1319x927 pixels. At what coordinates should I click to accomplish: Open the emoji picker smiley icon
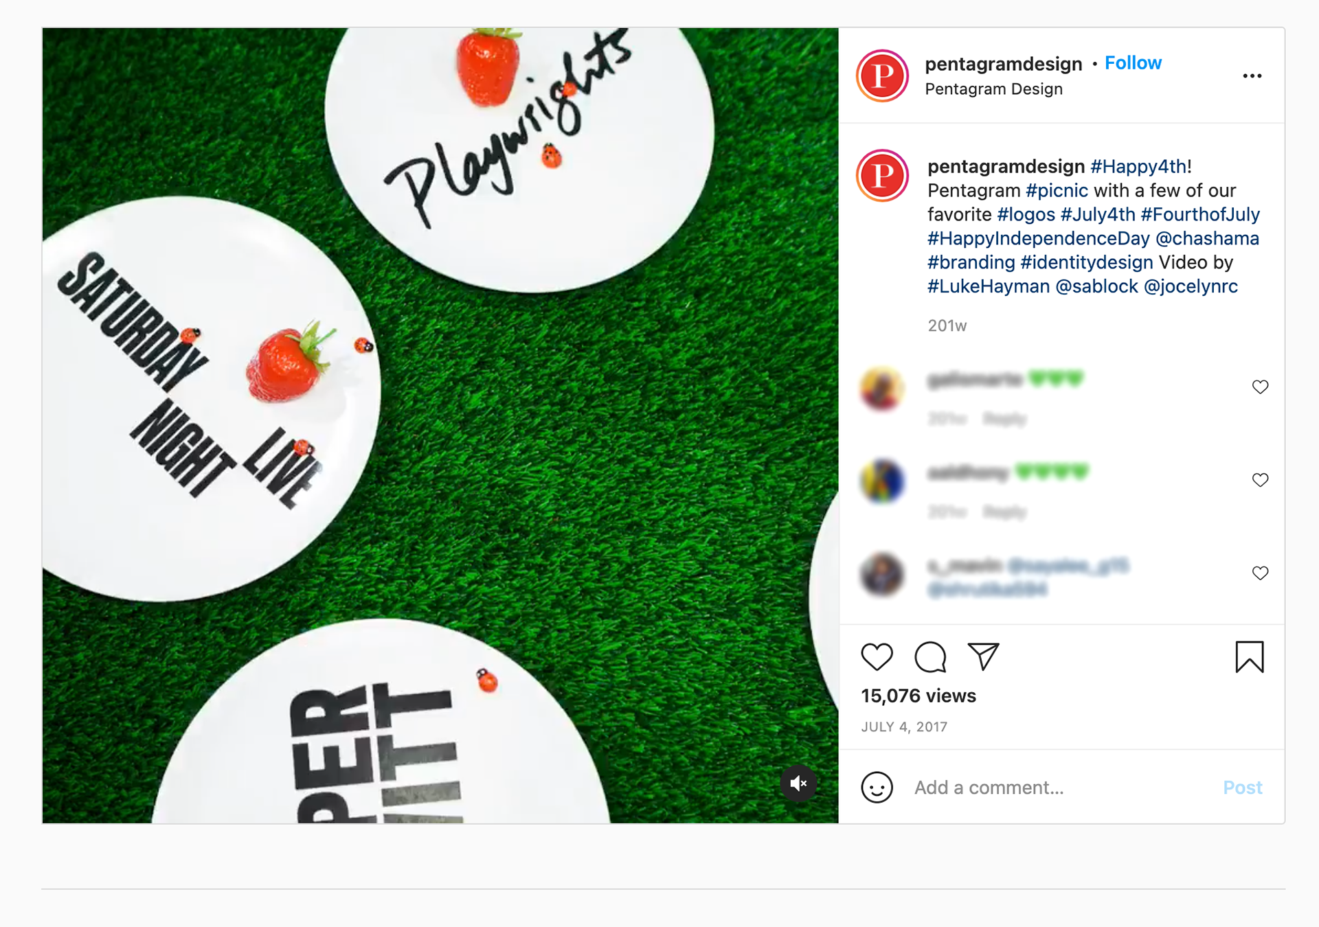(x=877, y=787)
